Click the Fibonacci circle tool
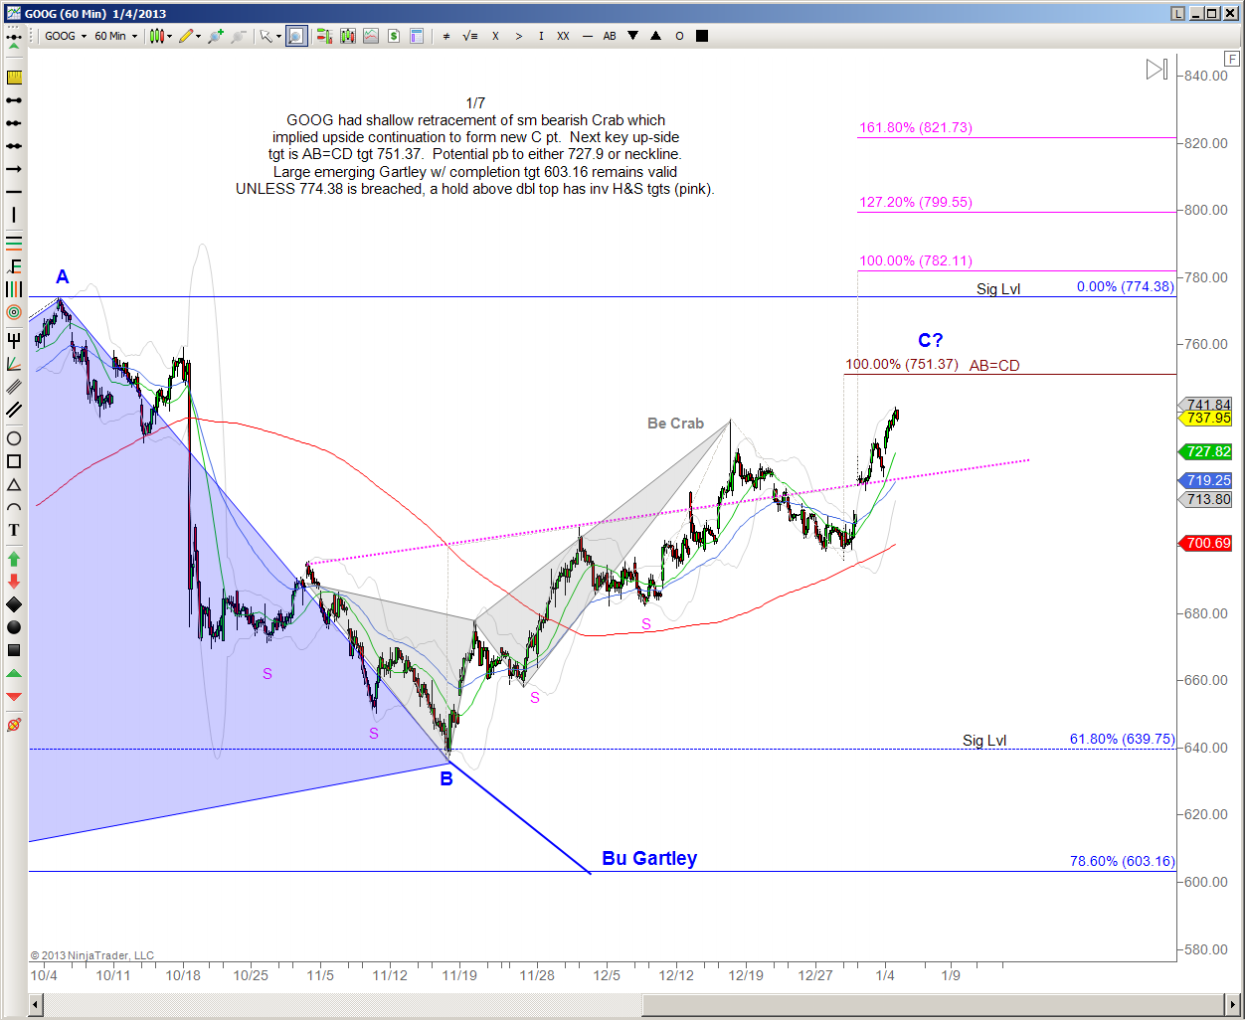The height and width of the screenshot is (1021, 1245). tap(14, 312)
